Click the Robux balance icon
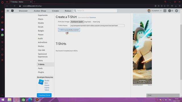This screenshot has height=102, width=182. (x=169, y=11)
